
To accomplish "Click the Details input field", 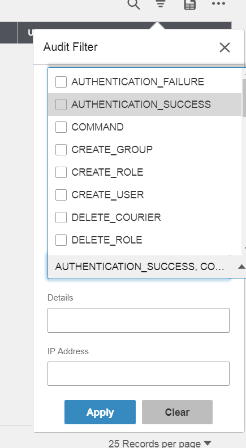I will click(139, 320).
